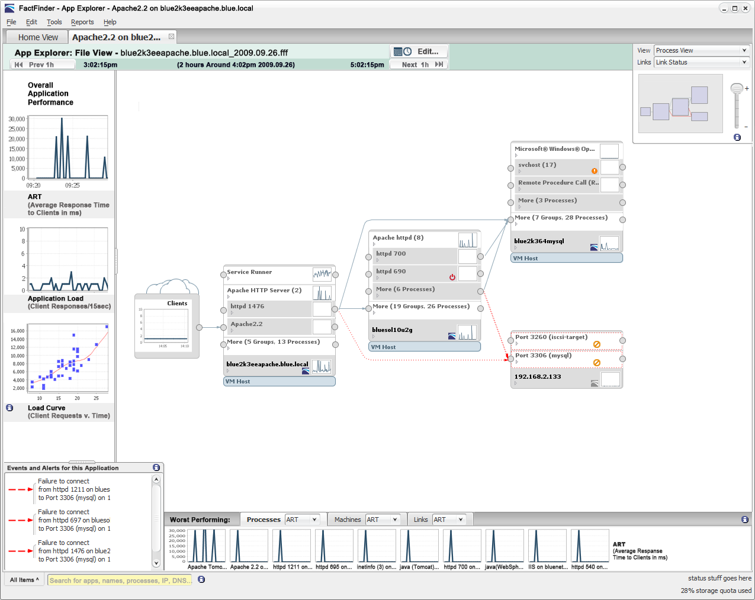Click the Worst Performing panel info icon
This screenshot has height=600, width=755.
[745, 520]
